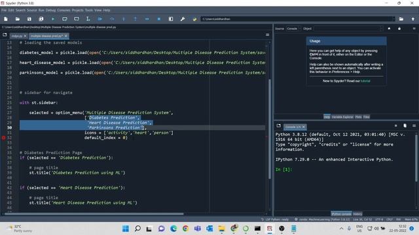Open the Source combo box in Help

tap(293, 29)
